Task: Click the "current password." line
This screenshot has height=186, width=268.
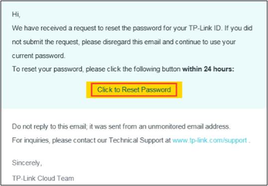Action: [39, 56]
